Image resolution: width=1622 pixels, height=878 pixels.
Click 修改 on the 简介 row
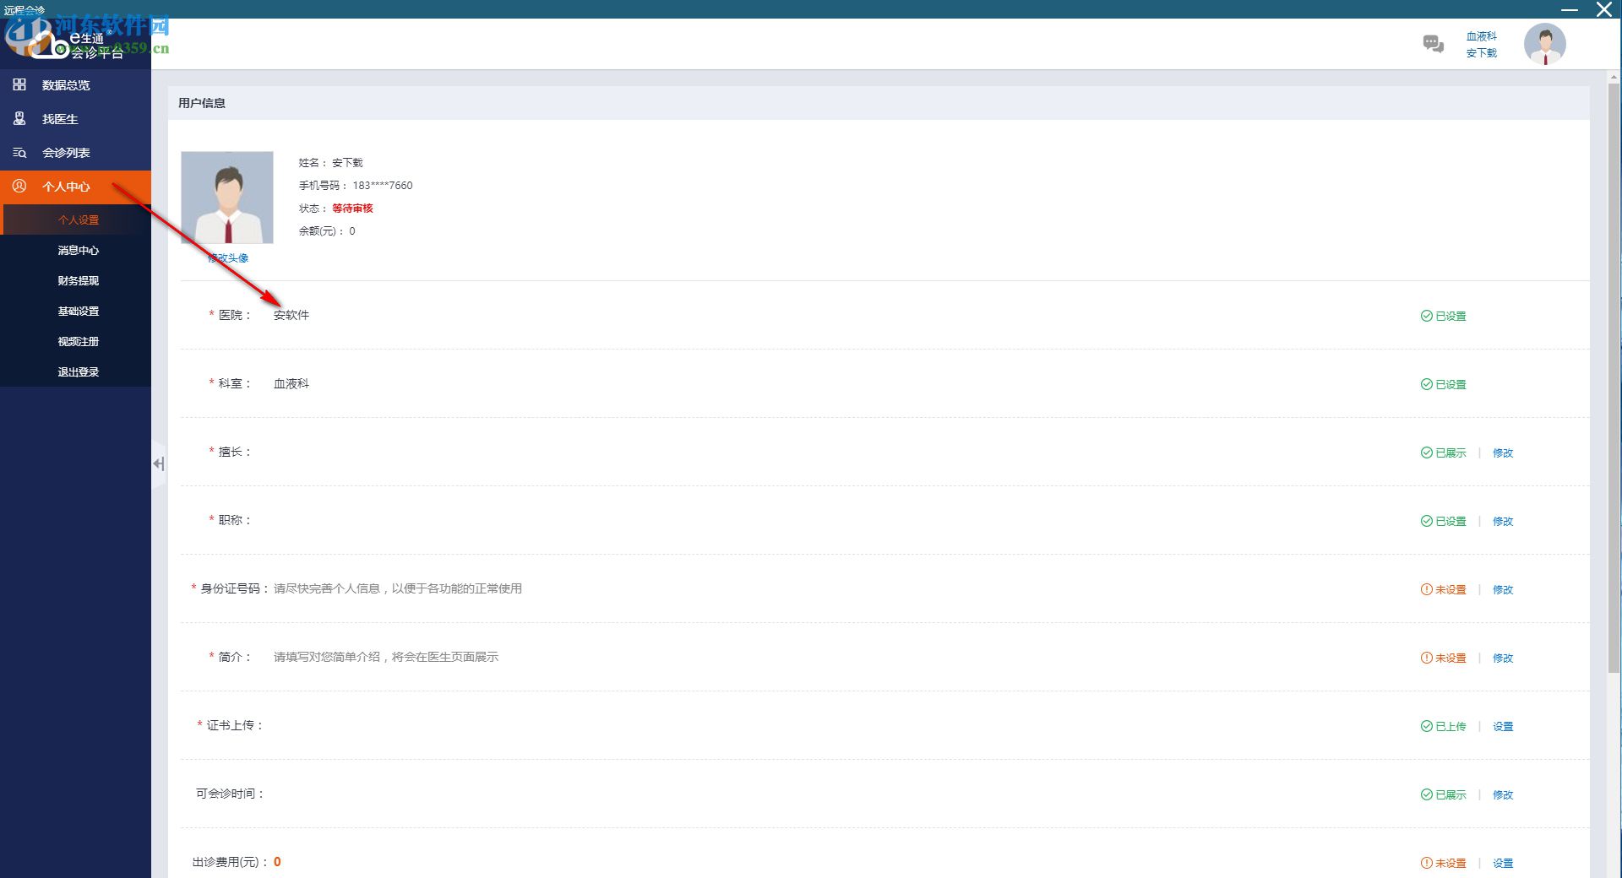1503,658
